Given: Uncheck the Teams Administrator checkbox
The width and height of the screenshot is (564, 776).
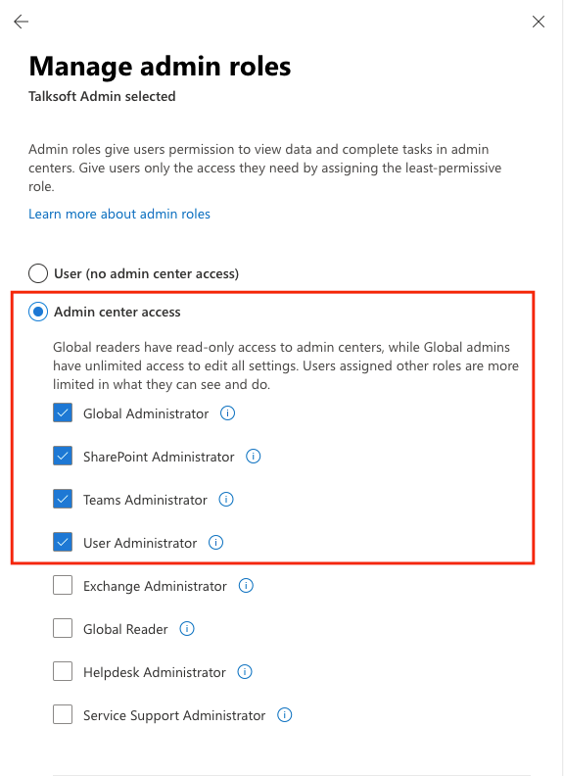Looking at the screenshot, I should 63,499.
